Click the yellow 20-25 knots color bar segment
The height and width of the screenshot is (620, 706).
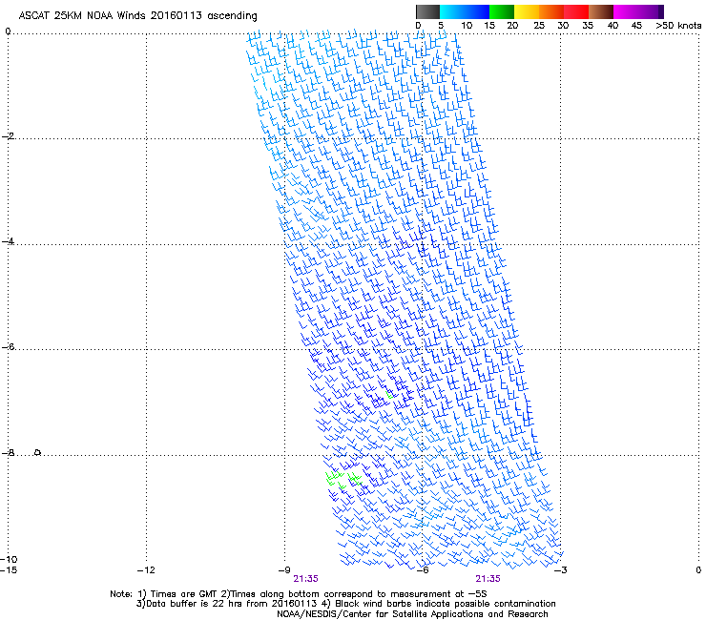tap(527, 11)
